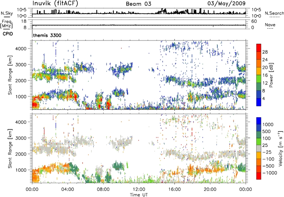Select the "16" value on Power scale
Image resolution: width=284 pixels, height=197 pixels.
point(265,75)
